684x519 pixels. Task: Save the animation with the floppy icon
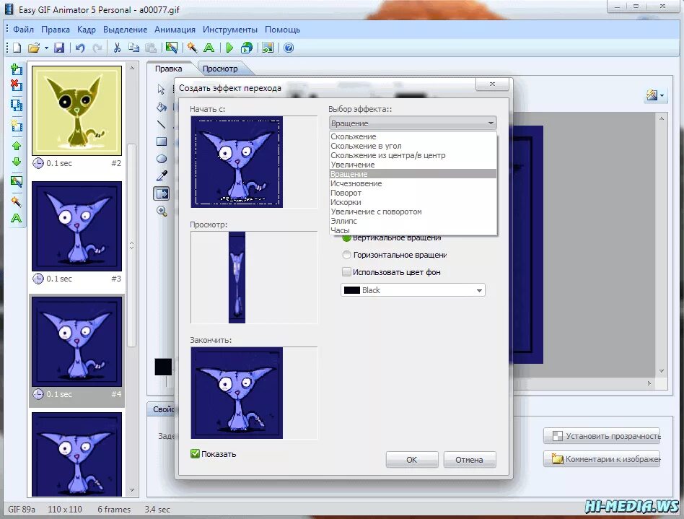coord(59,48)
